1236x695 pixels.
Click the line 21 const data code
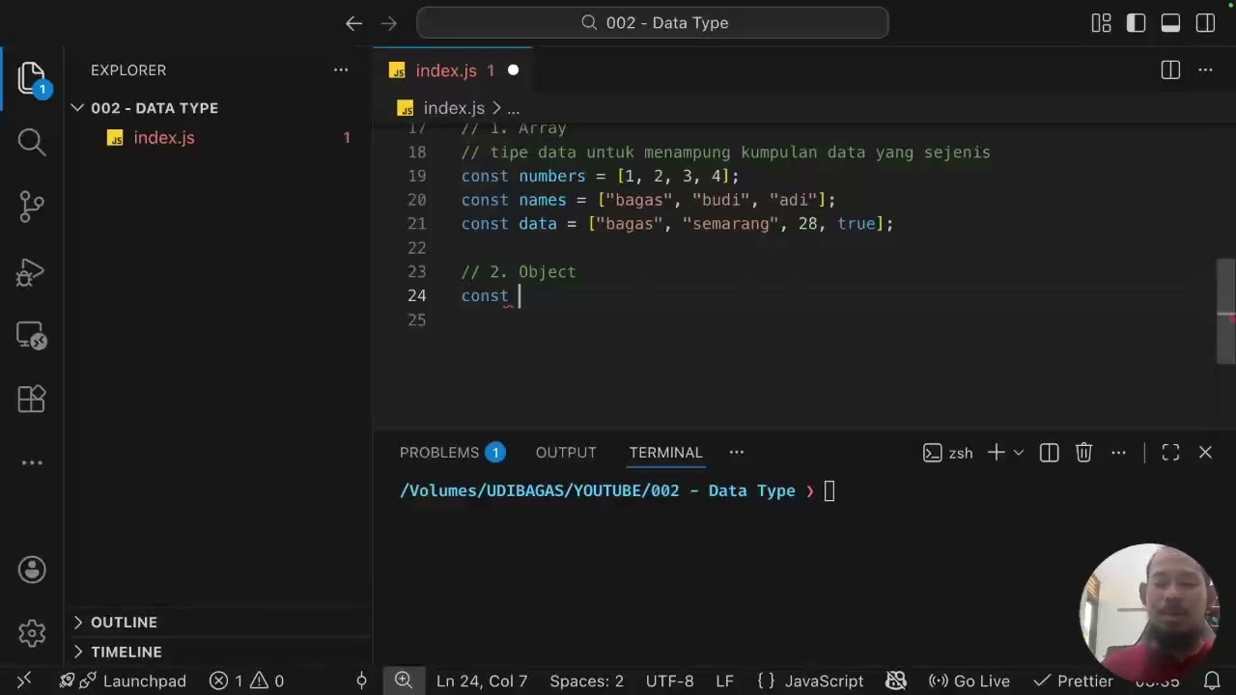(x=677, y=224)
